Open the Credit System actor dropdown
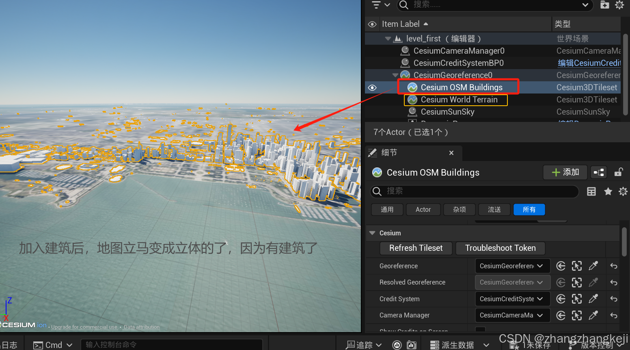The height and width of the screenshot is (350, 630). click(513, 299)
